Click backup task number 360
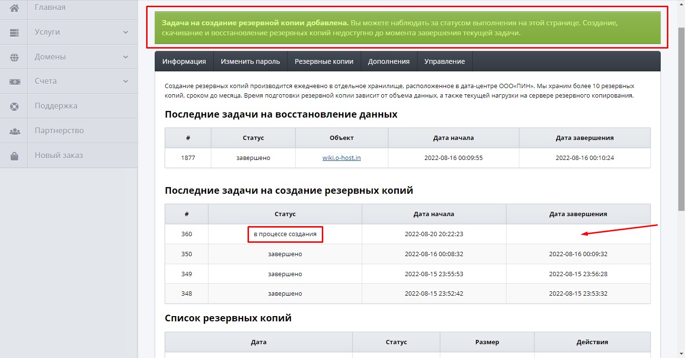Screen dimensions: 685x358 tap(187, 234)
